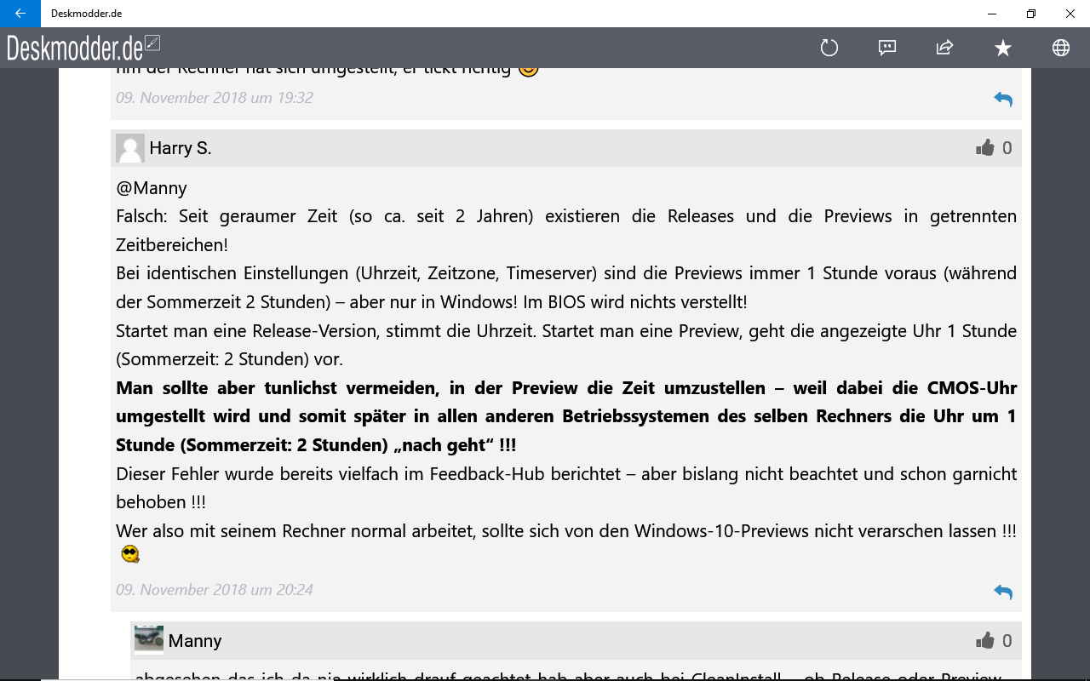Select commenter name Manny
This screenshot has width=1090, height=681.
195,641
